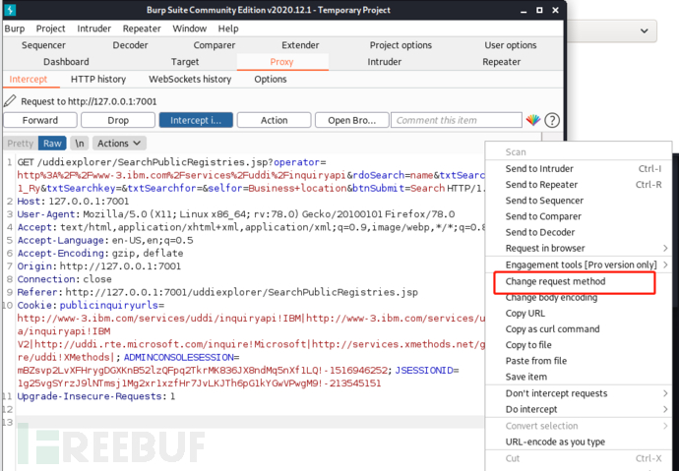Click the Comment this item field
Screen dimensions: 679x471
pyautogui.click(x=457, y=120)
